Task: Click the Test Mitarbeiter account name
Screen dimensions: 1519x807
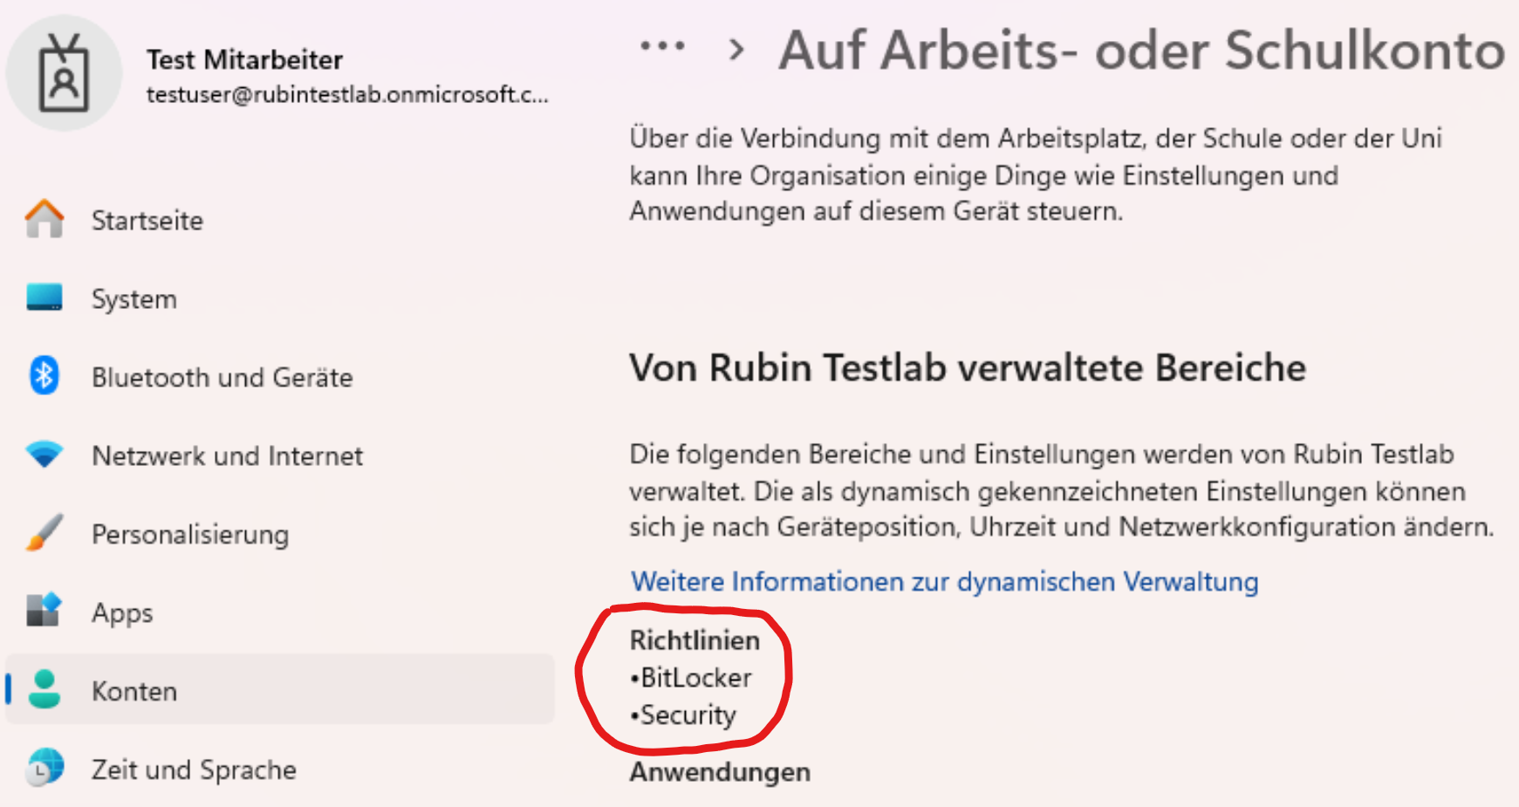Action: pyautogui.click(x=244, y=59)
